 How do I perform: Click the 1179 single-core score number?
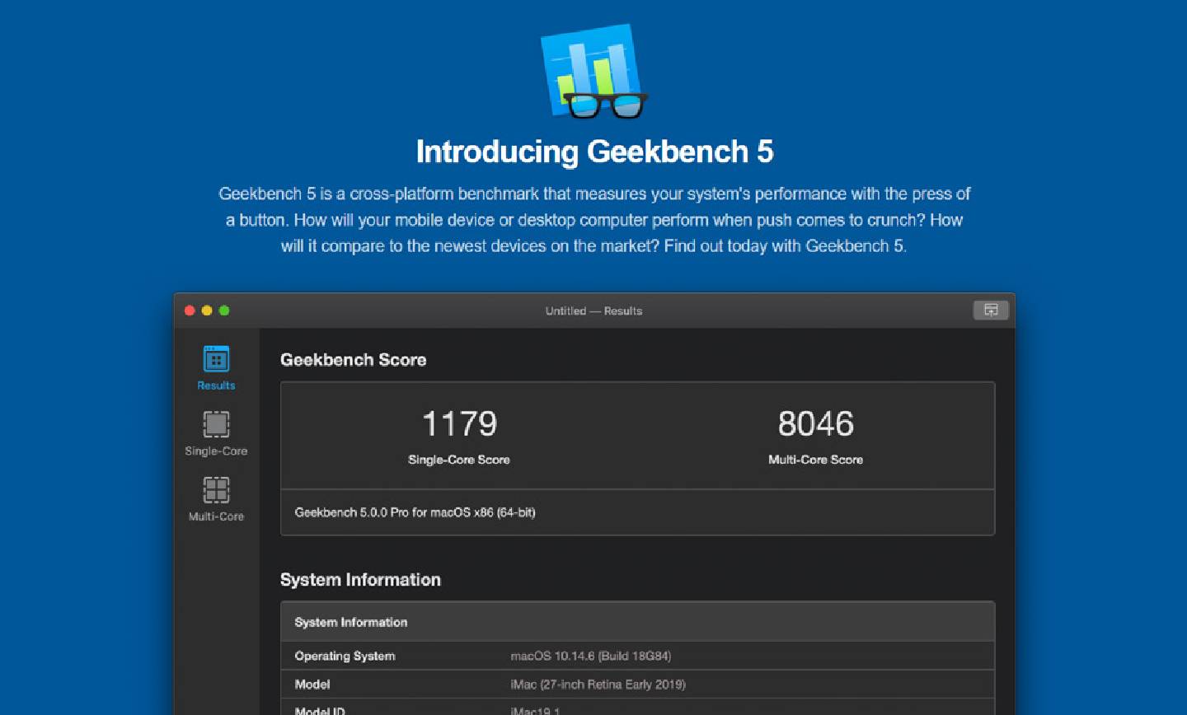click(x=459, y=424)
